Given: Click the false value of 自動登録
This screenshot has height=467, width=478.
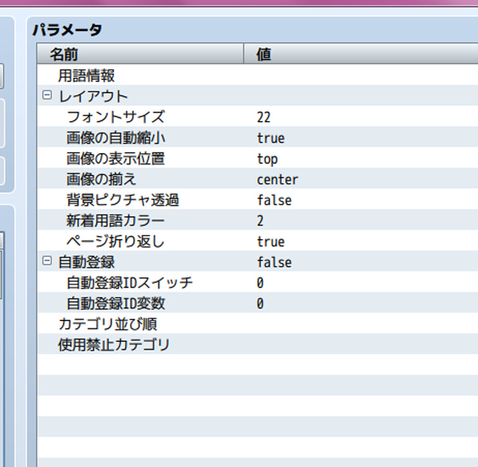Looking at the screenshot, I should [274, 262].
